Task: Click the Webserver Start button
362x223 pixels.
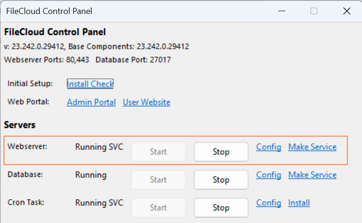Action: 158,152
